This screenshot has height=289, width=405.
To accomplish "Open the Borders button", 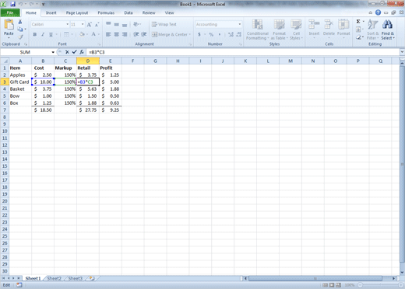I will click(x=66, y=34).
